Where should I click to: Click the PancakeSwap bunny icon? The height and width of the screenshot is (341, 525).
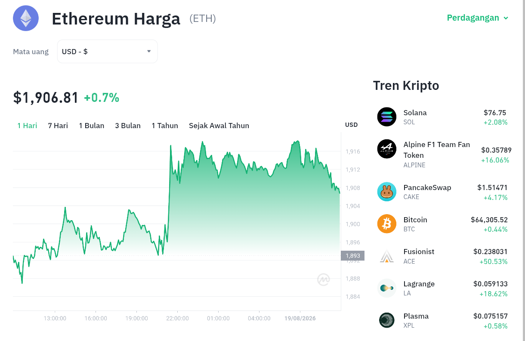click(x=387, y=192)
